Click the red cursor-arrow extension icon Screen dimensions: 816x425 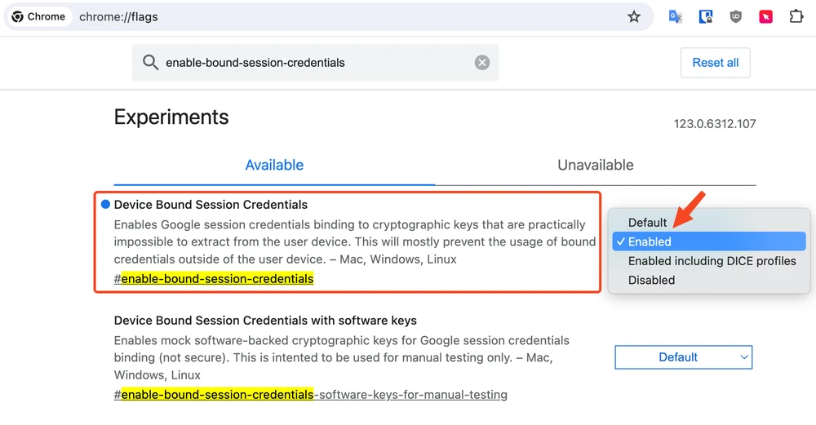[766, 16]
